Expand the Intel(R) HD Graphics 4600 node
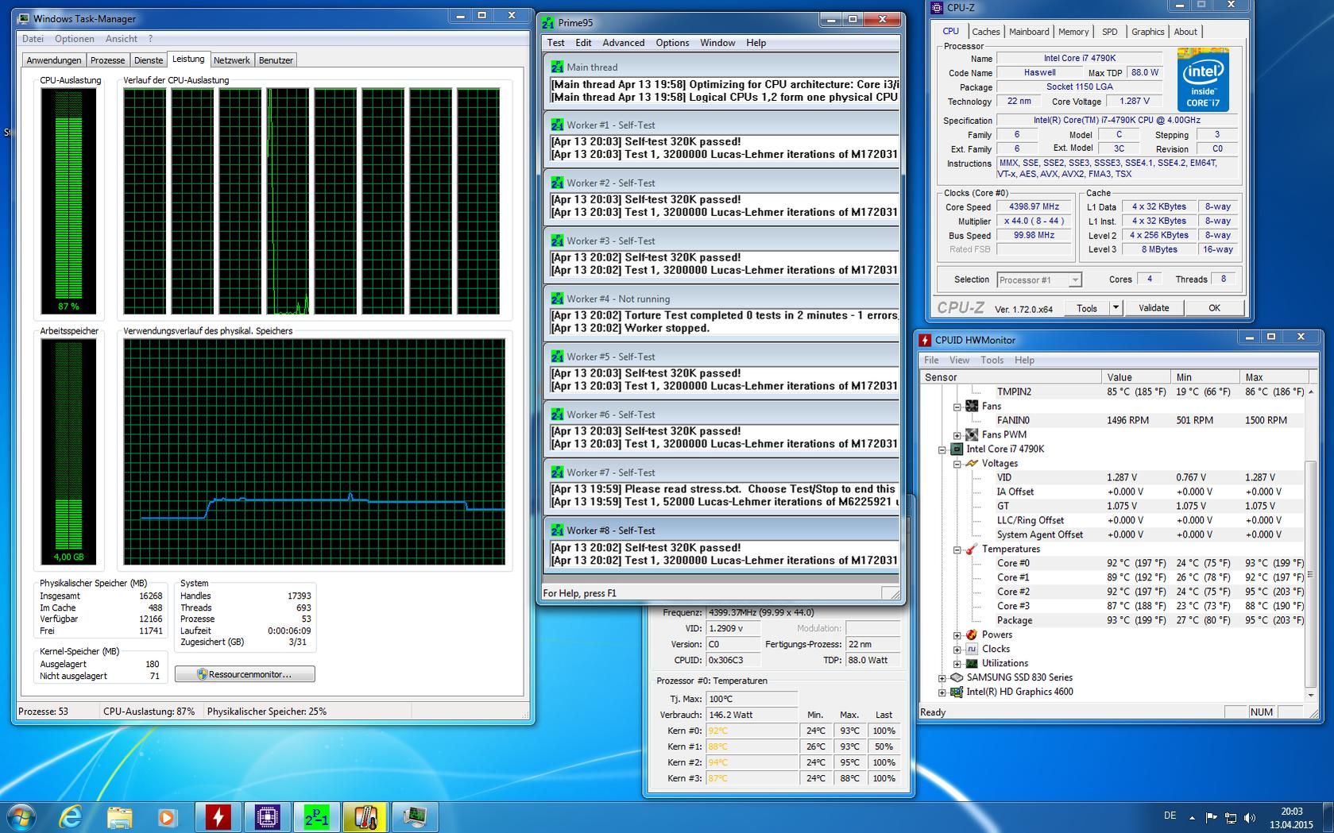Image resolution: width=1334 pixels, height=833 pixels. (x=942, y=692)
